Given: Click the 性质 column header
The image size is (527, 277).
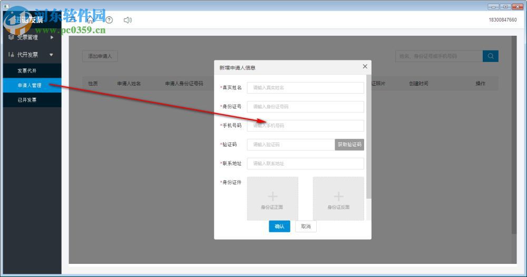Looking at the screenshot, I should [x=93, y=84].
